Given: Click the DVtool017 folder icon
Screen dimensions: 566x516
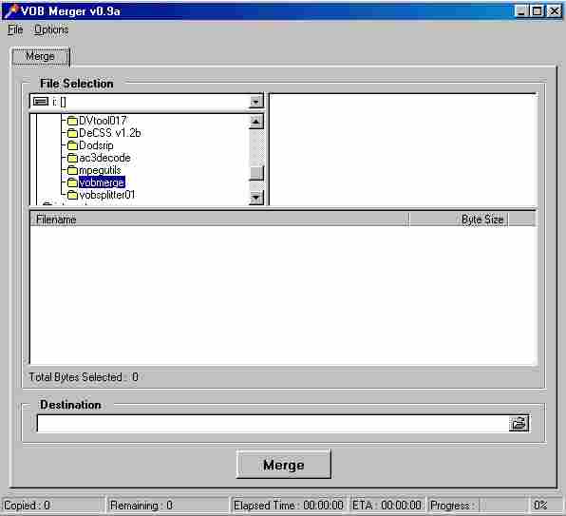Looking at the screenshot, I should coord(72,121).
